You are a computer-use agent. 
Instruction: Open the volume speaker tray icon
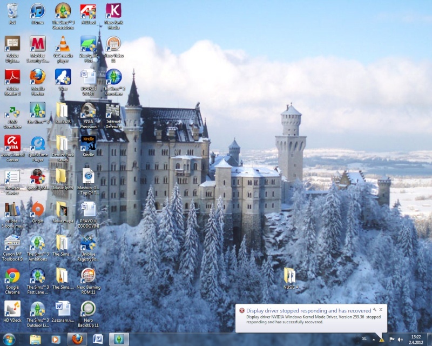coord(400,340)
